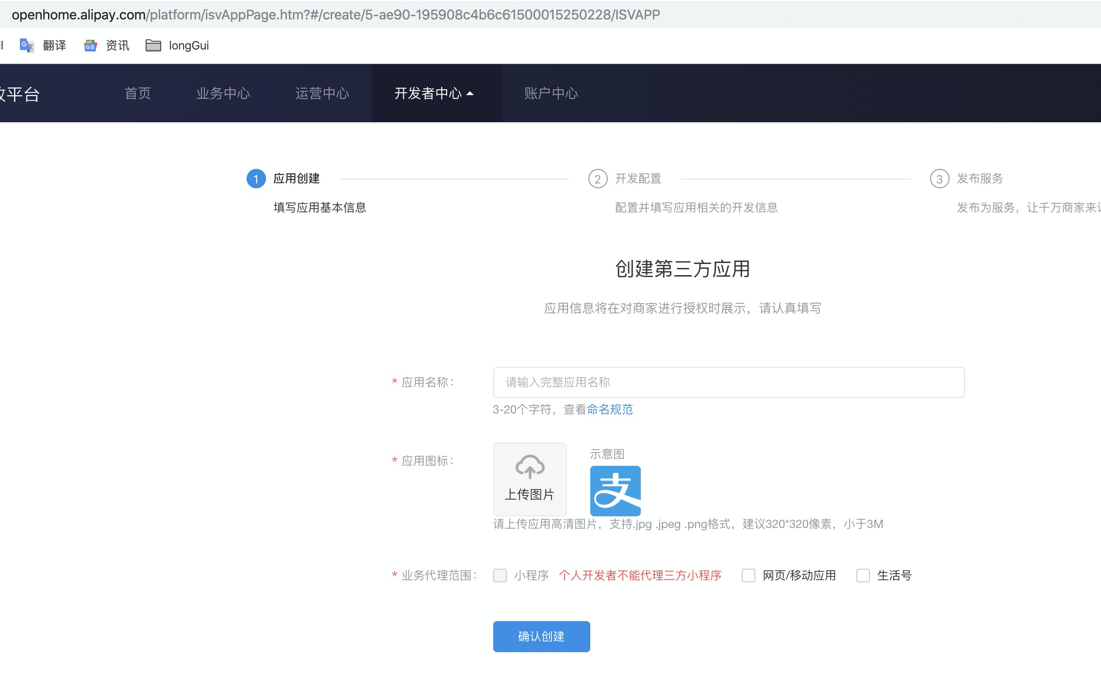Click the 资讯 news bookmark icon
The image size is (1101, 691).
click(90, 45)
